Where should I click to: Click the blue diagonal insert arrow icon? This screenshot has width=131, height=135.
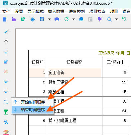6,62
